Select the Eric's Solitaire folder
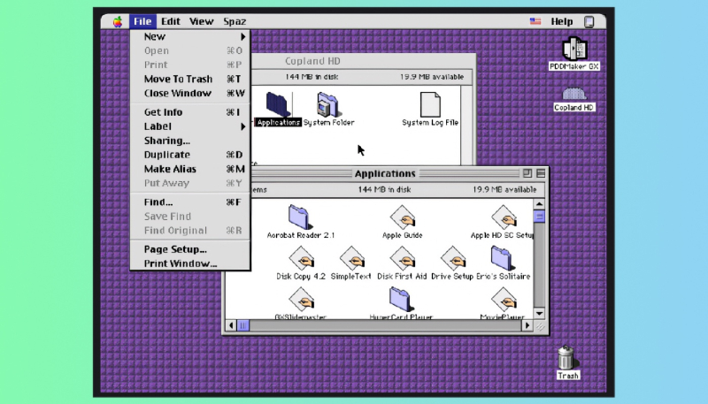 (502, 258)
